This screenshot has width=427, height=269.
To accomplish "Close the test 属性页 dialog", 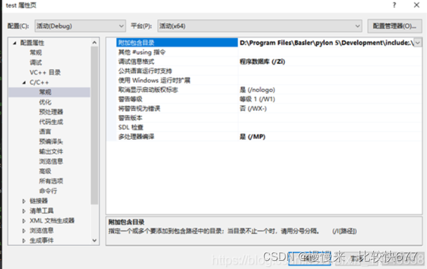I will [x=416, y=5].
